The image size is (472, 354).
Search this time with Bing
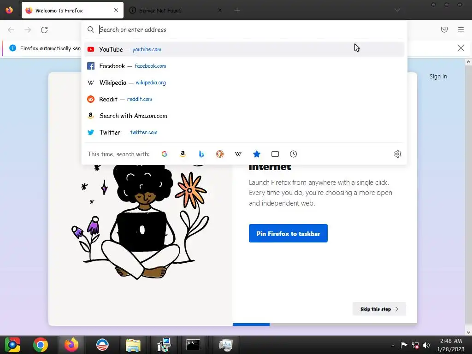point(201,154)
